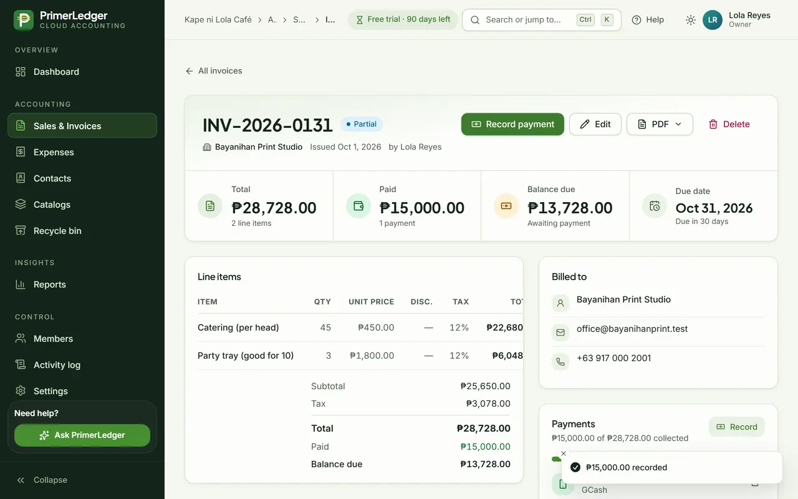The width and height of the screenshot is (798, 499).
Task: Click the Partial status badge
Action: (362, 124)
